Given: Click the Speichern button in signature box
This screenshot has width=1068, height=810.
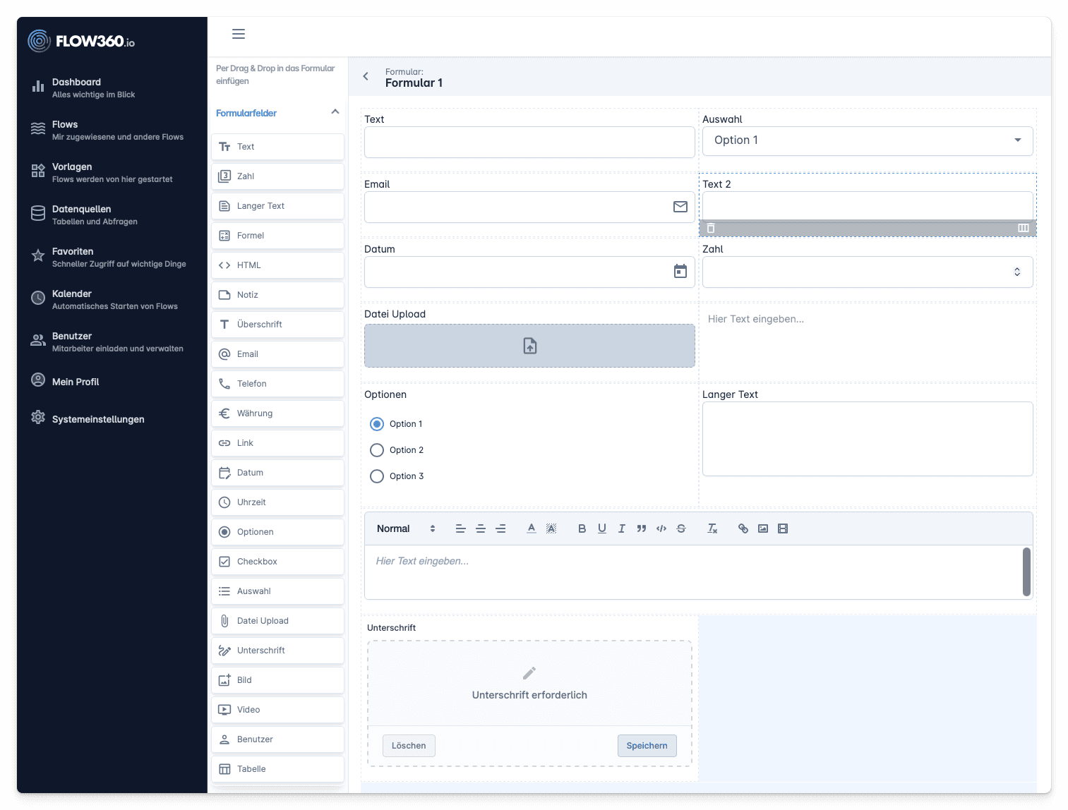Looking at the screenshot, I should point(647,746).
